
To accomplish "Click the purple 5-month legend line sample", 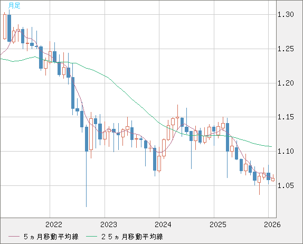I will (14, 237).
